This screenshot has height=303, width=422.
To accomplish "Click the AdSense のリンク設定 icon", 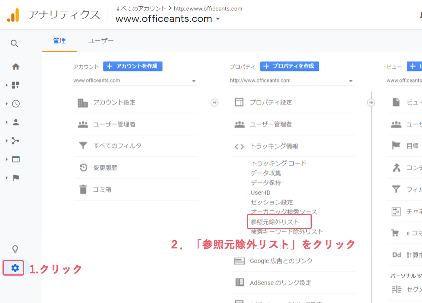I will coord(240,282).
